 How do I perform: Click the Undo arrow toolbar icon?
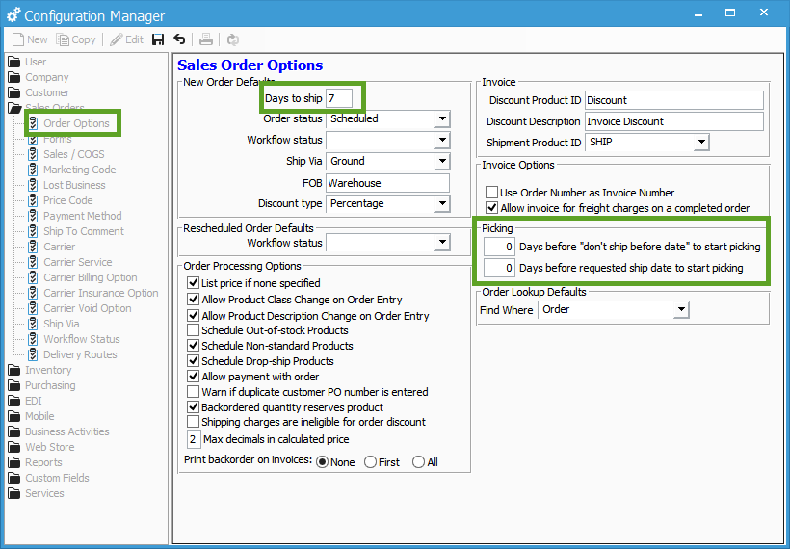coord(179,39)
